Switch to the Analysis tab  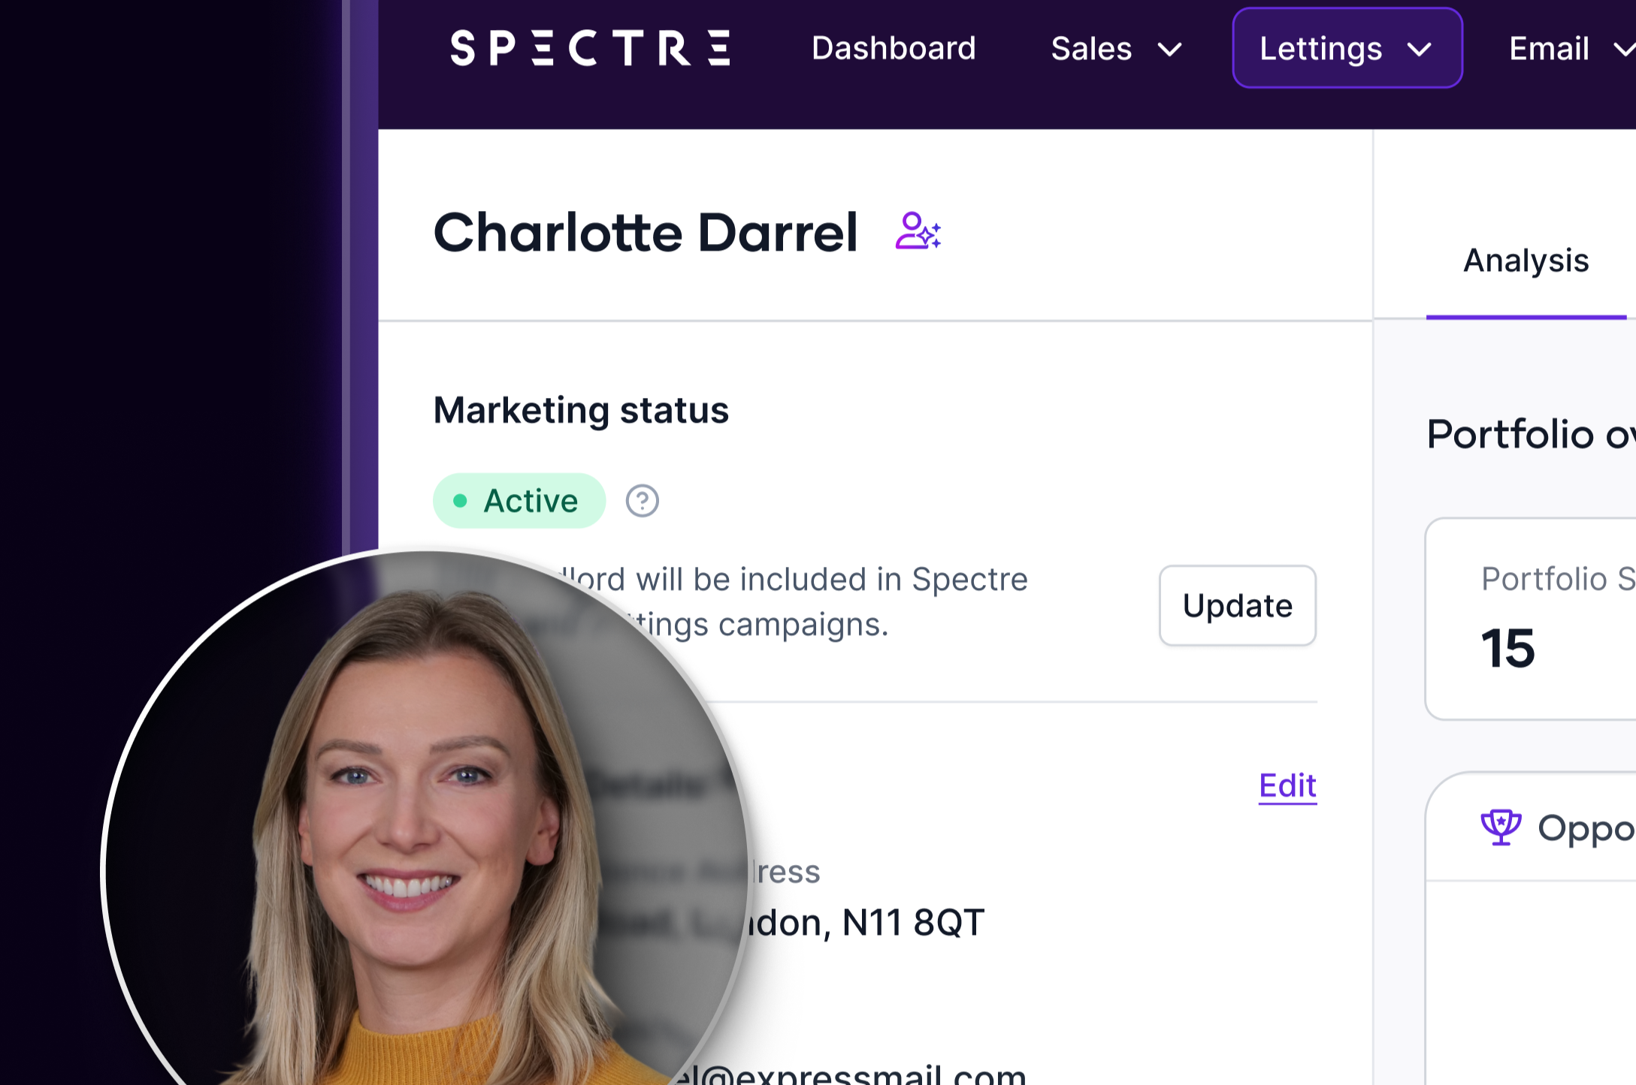pos(1526,261)
